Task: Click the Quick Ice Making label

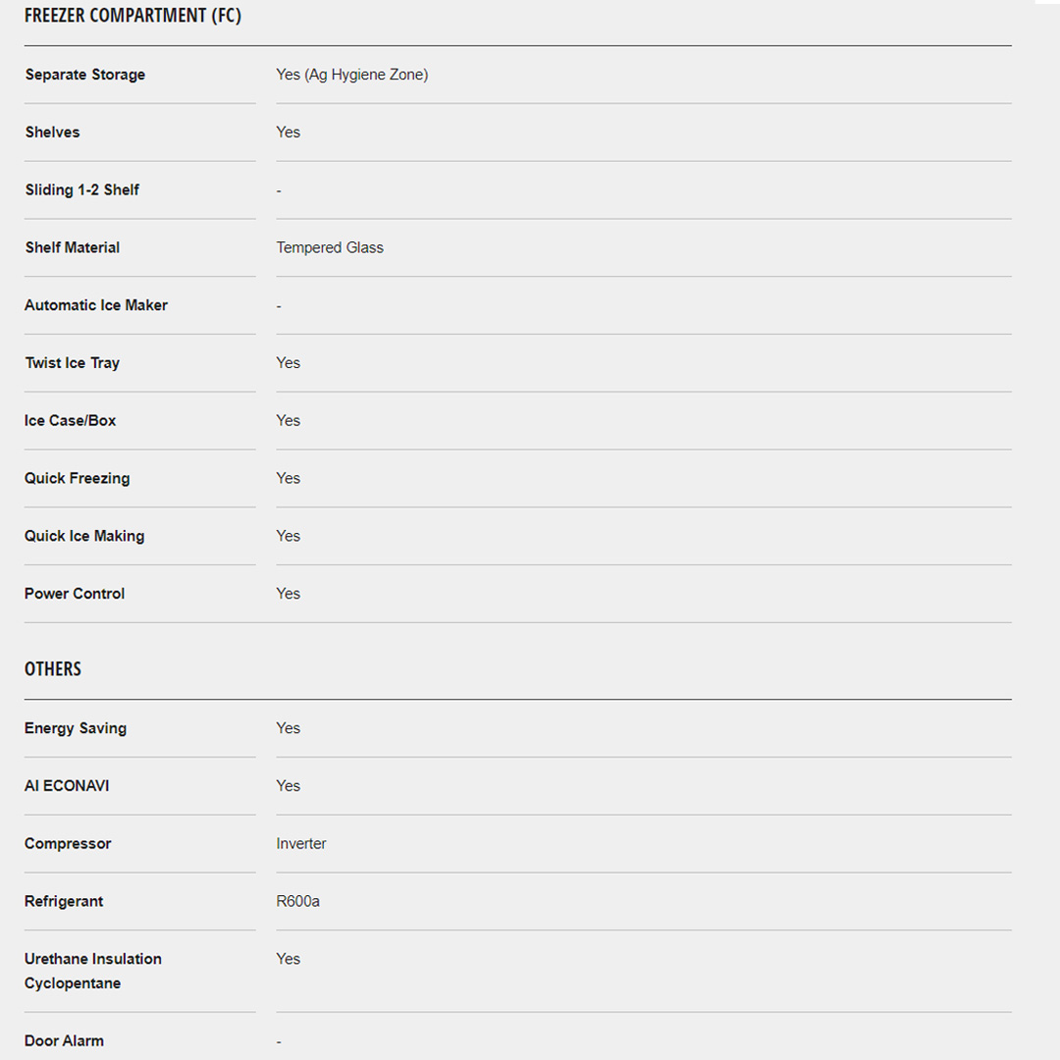Action: (84, 536)
